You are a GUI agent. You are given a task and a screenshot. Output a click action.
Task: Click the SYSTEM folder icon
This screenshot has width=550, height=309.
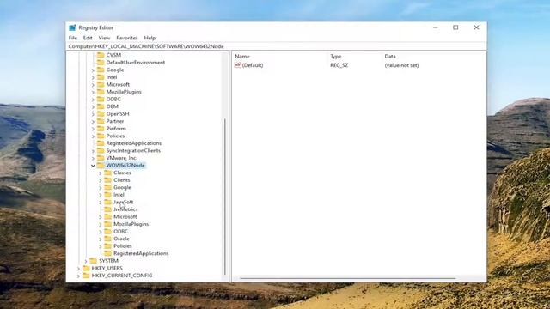coord(94,261)
